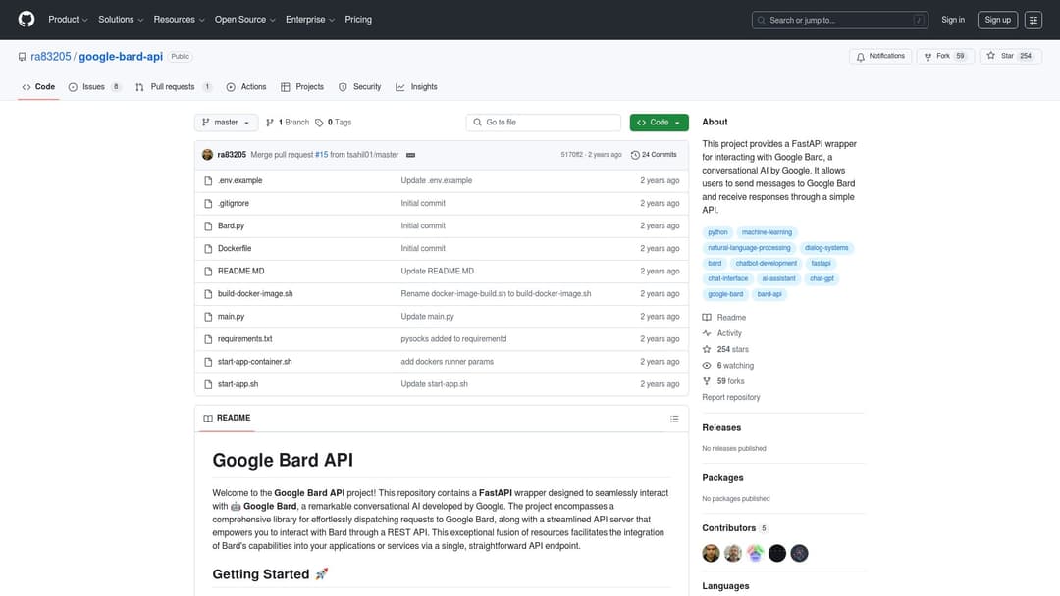Expand the Resources menu

coord(179,20)
